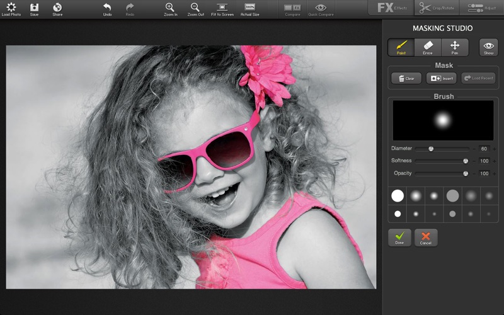Open the FX Effects tab
Image resolution: width=504 pixels, height=315 pixels.
coord(392,8)
